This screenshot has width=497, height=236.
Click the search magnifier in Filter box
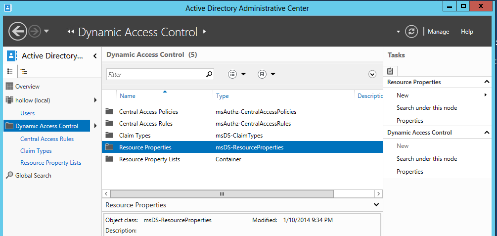pyautogui.click(x=209, y=74)
